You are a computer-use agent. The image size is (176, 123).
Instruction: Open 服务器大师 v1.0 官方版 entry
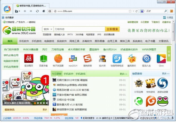(70, 104)
